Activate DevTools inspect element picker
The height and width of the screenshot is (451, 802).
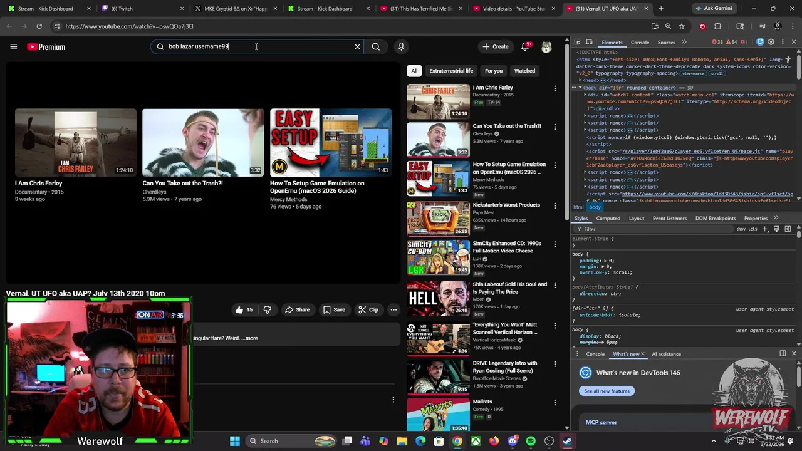click(578, 43)
